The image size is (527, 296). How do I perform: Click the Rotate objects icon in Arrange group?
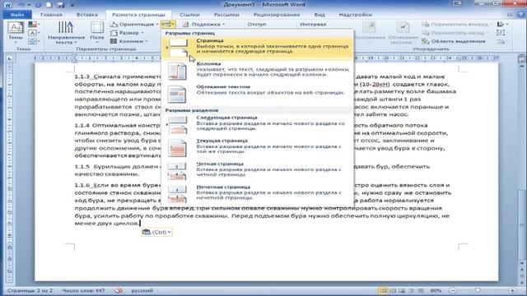(501, 41)
